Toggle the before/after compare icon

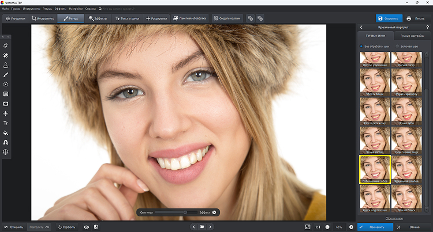(96, 227)
